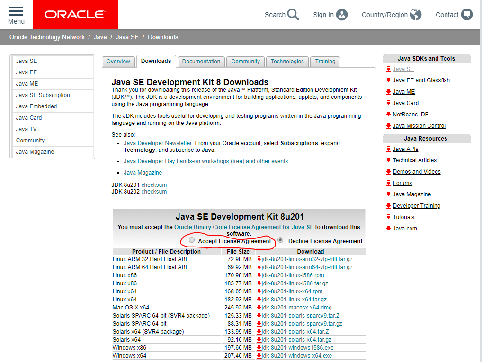Click Downloads breadcrumb link

pos(163,37)
